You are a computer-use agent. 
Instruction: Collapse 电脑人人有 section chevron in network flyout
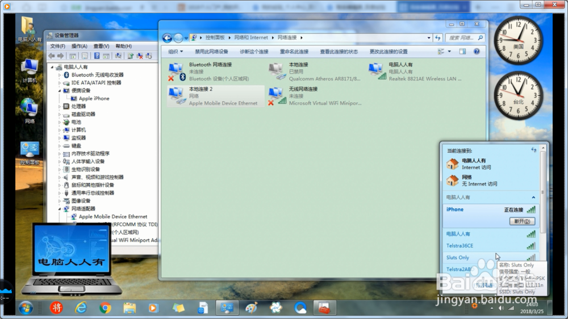tap(533, 198)
